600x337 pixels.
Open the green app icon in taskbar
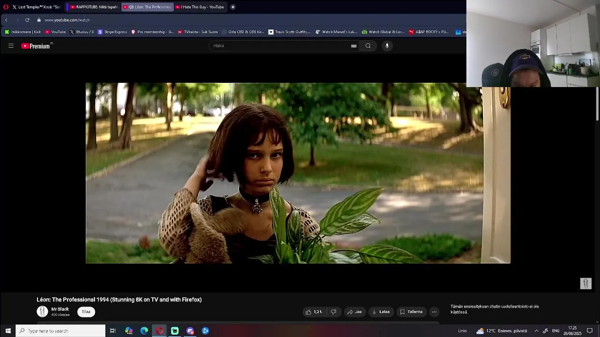[175, 331]
